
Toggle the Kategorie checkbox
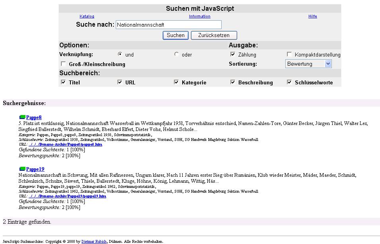tap(176, 82)
